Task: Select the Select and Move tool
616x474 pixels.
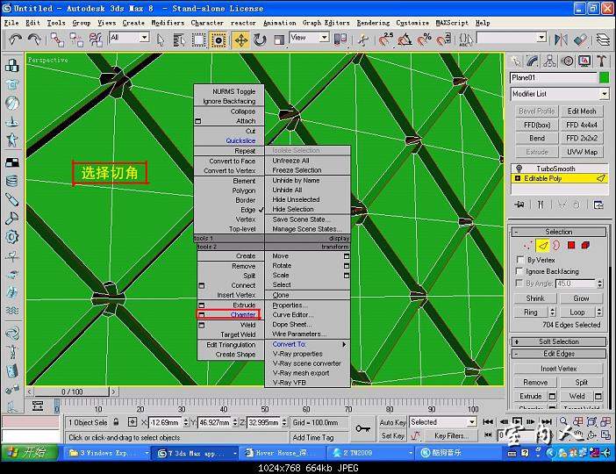Action: click(240, 40)
